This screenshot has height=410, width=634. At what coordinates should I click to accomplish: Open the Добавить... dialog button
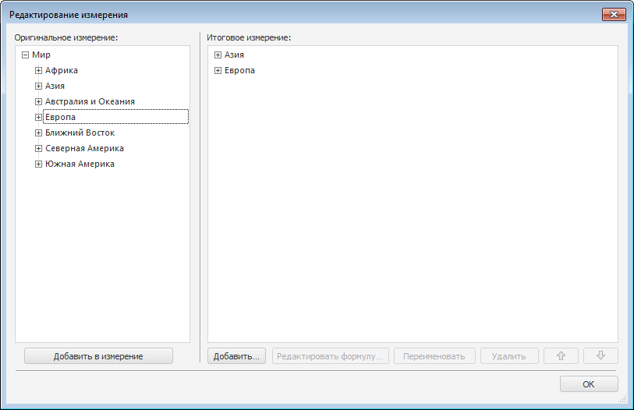pyautogui.click(x=236, y=355)
